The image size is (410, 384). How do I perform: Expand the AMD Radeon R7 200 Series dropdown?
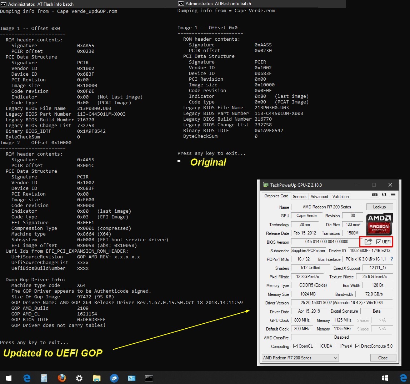click(300, 358)
